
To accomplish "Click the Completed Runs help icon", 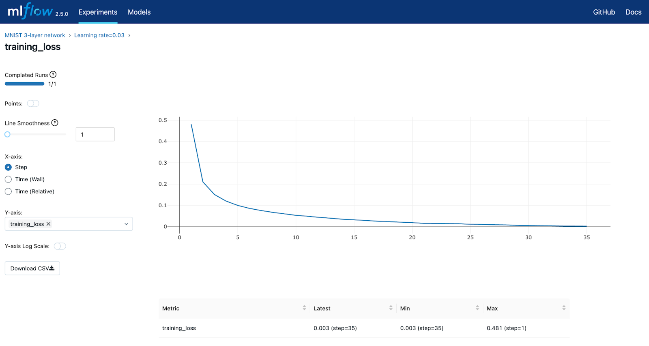I will tap(53, 75).
